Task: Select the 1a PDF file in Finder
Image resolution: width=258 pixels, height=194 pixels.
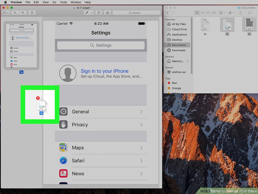Action: pos(205,27)
